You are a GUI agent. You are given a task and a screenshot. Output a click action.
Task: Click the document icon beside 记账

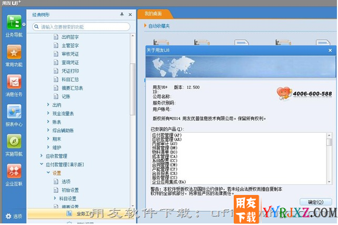56,96
